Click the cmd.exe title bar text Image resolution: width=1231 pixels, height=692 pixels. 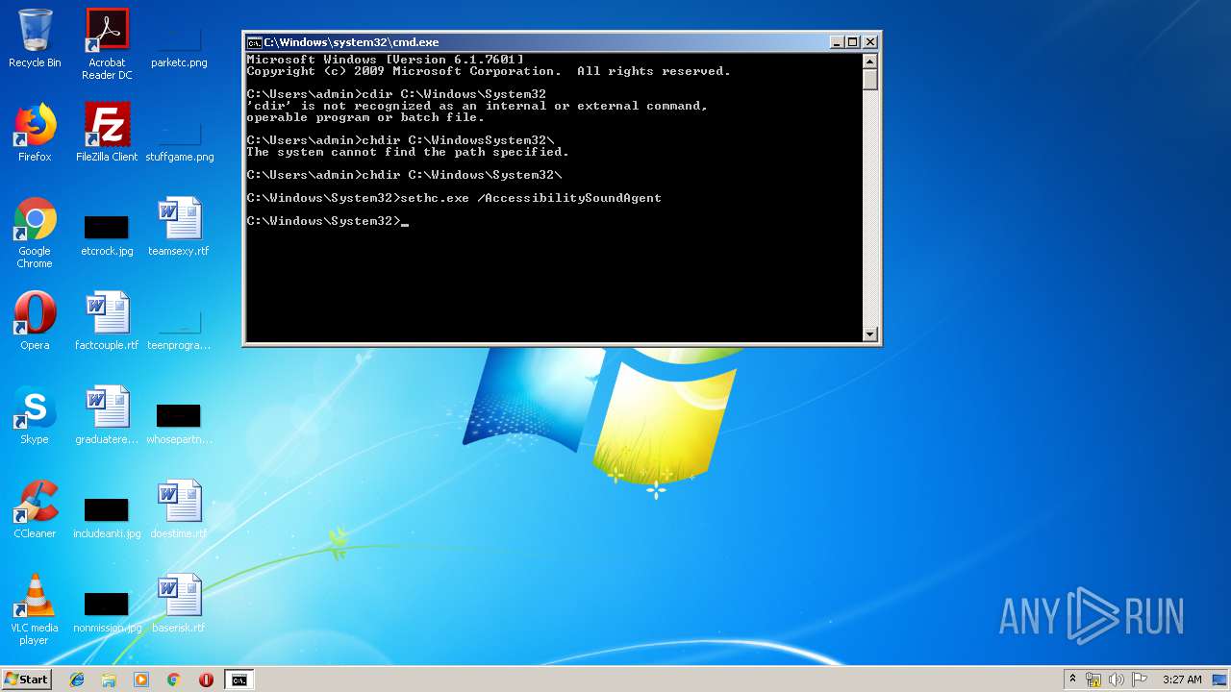pyautogui.click(x=351, y=42)
